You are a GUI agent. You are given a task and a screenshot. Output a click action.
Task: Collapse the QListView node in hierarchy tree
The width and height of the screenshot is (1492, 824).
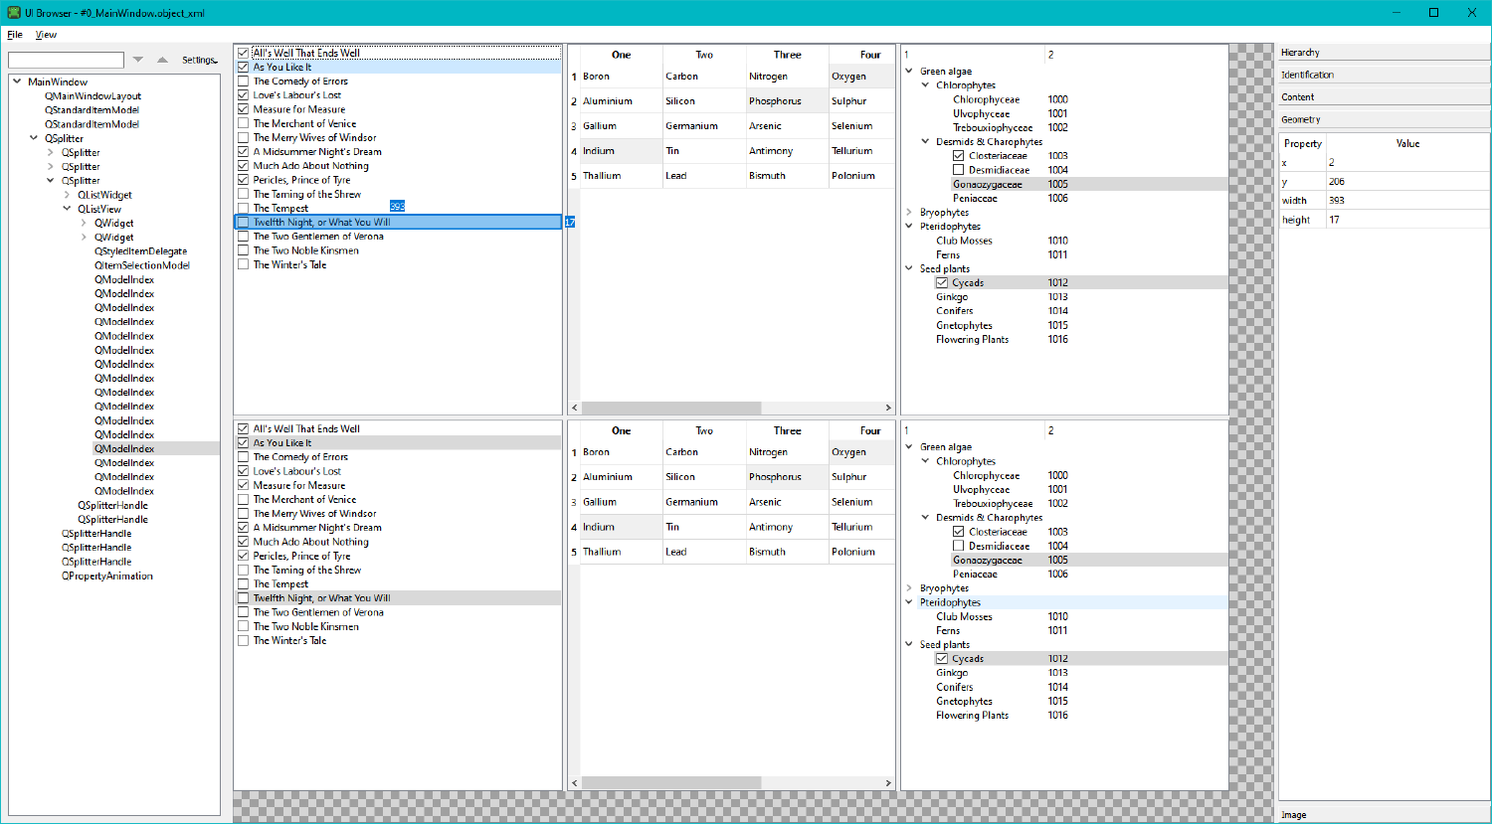coord(68,210)
